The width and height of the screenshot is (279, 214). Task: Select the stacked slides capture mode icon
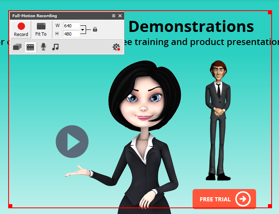click(17, 47)
